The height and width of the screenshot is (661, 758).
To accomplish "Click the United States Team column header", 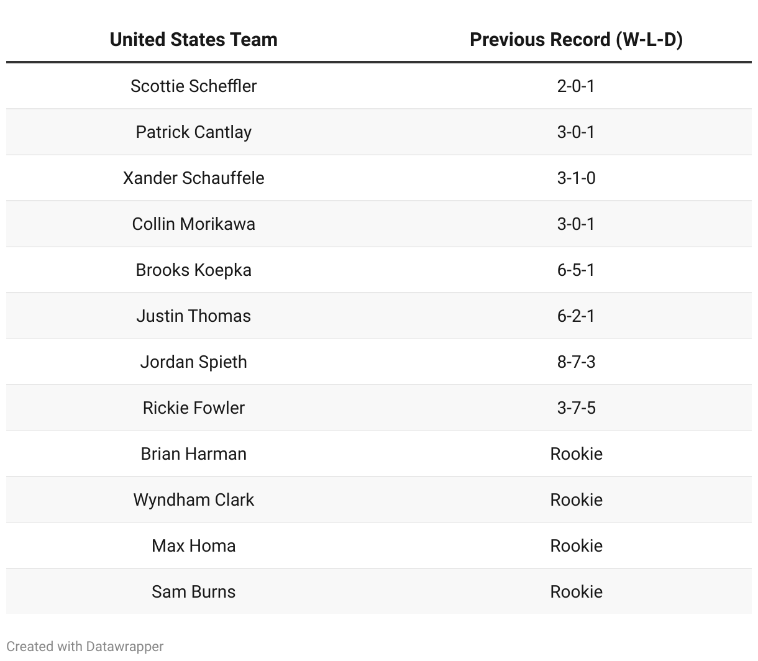I will point(193,40).
